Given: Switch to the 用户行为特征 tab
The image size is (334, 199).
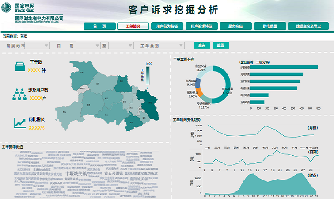Looking at the screenshot, I should [x=167, y=27].
